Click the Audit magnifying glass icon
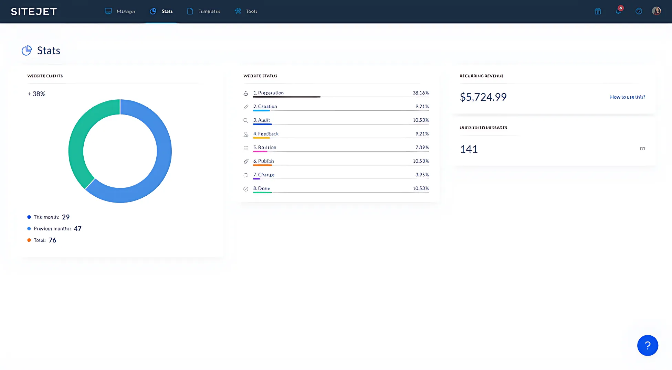This screenshot has height=370, width=672. 245,120
